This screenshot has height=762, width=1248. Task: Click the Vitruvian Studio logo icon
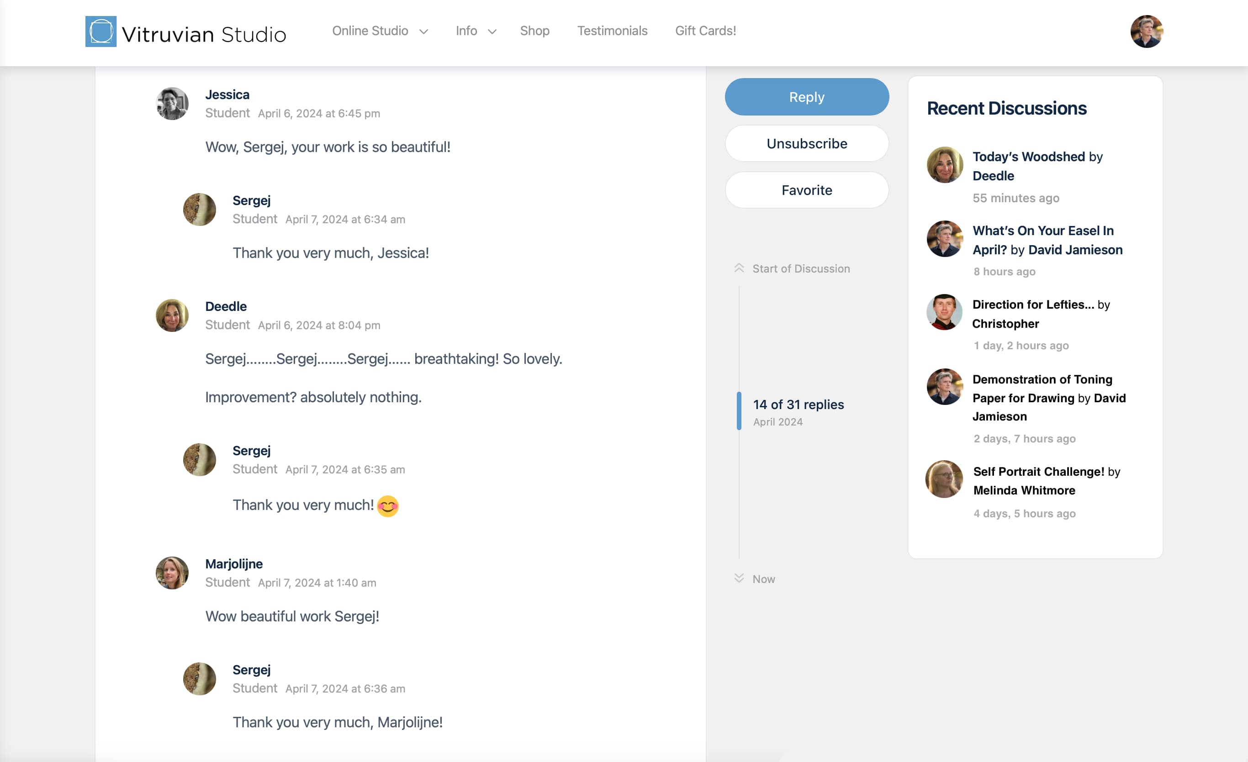tap(101, 32)
